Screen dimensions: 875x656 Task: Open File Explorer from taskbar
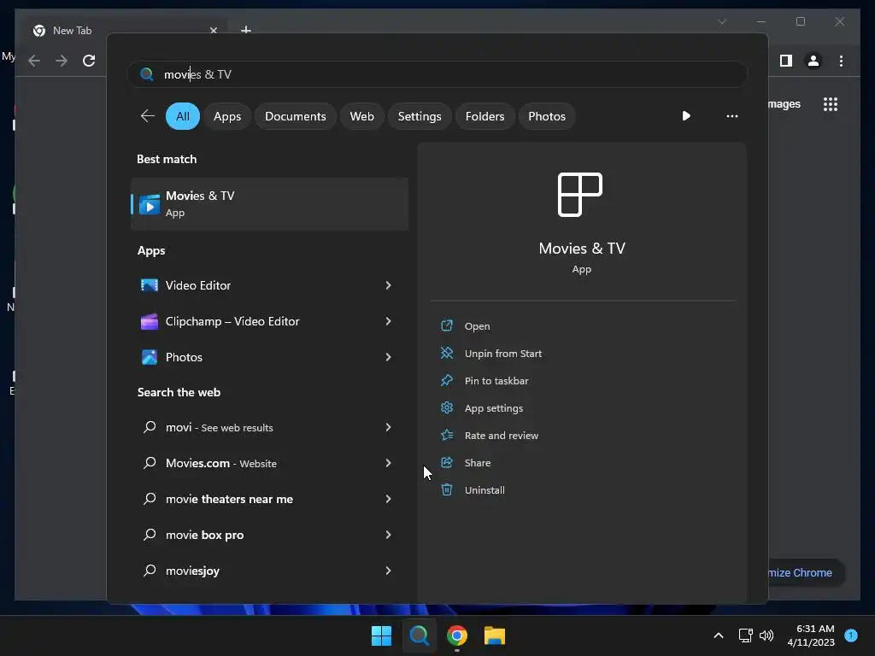coord(495,635)
